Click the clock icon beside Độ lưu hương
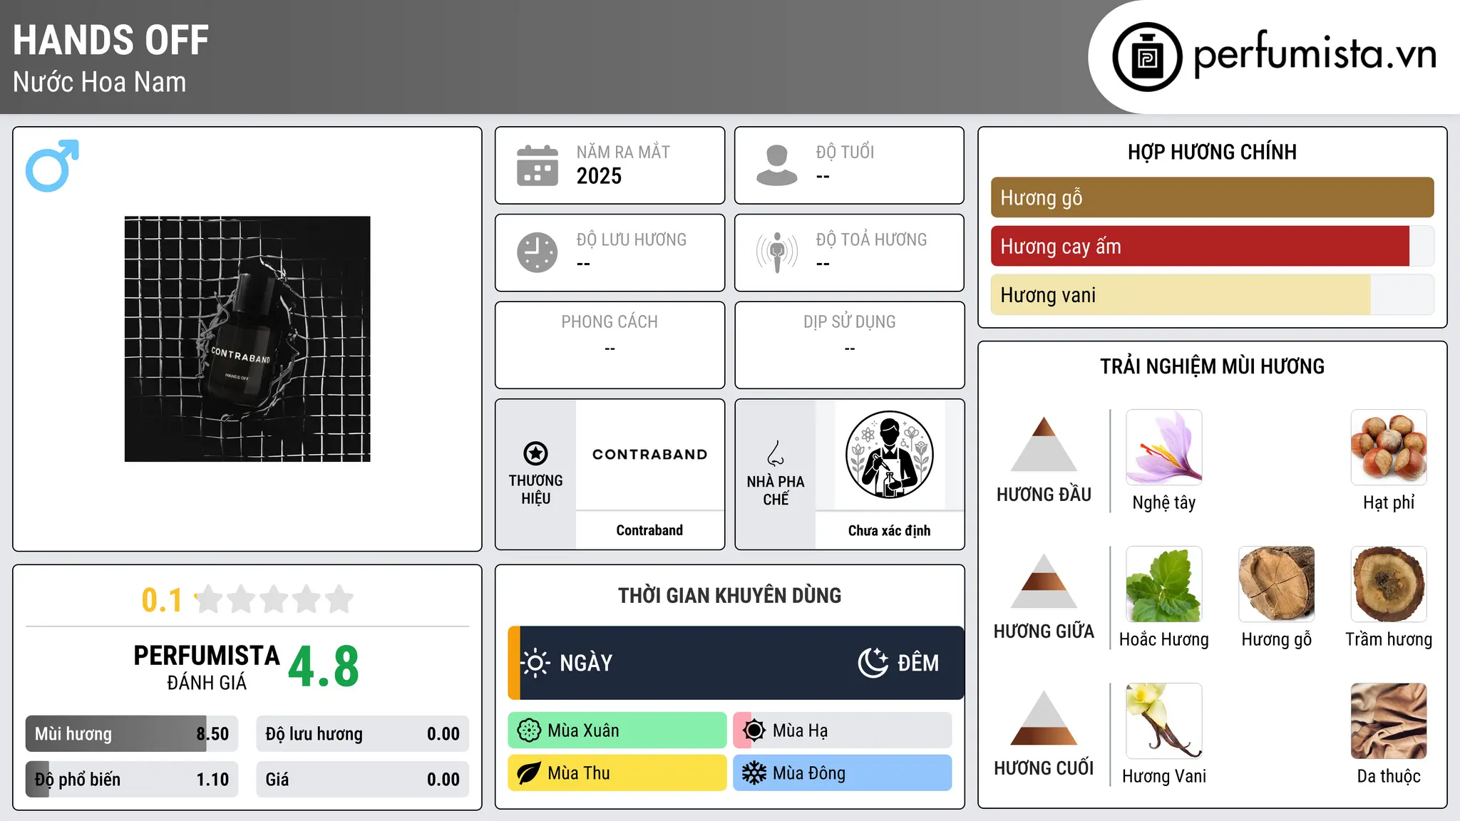The width and height of the screenshot is (1460, 821). (x=538, y=252)
